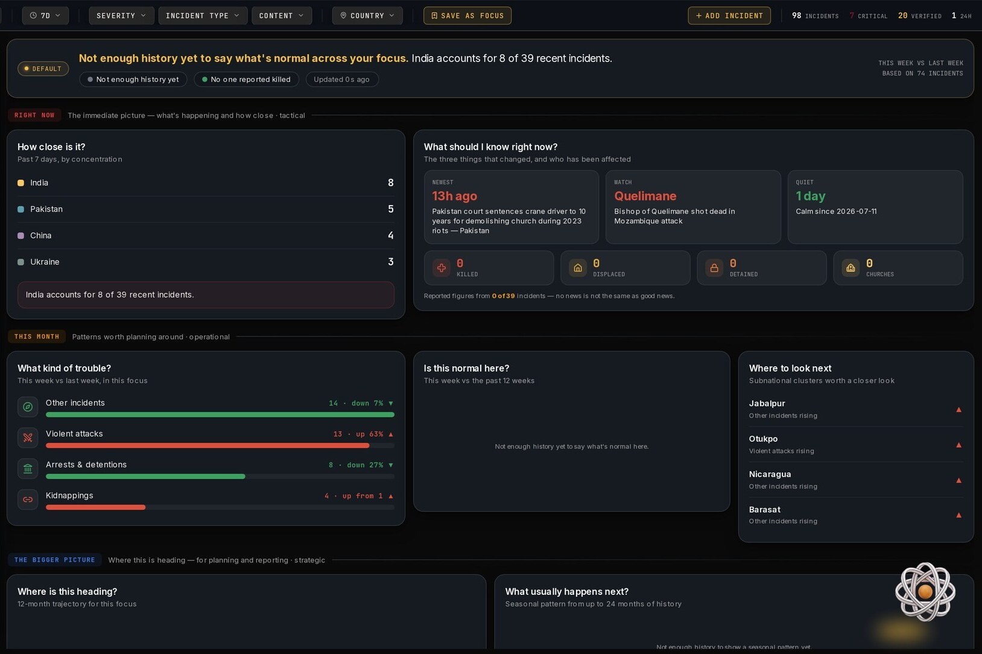Open the Content filter dropdown

pos(282,16)
